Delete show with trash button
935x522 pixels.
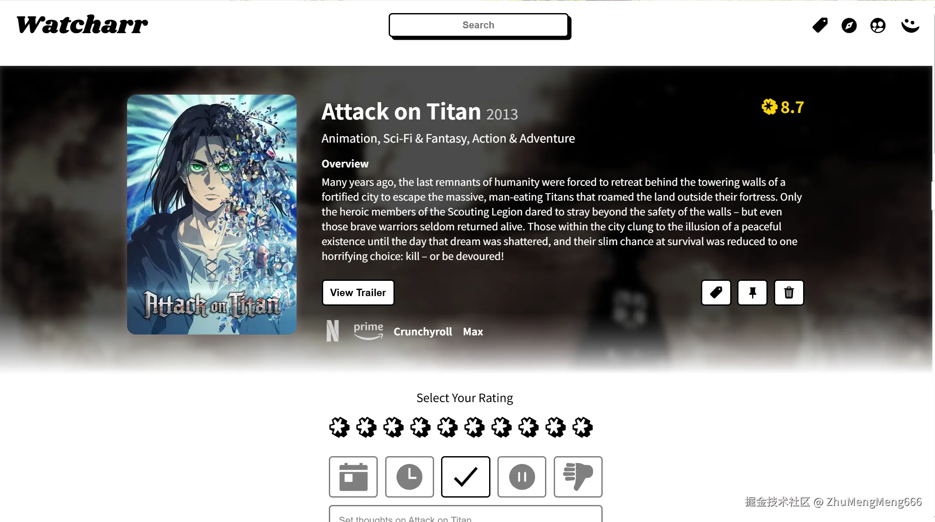point(789,293)
